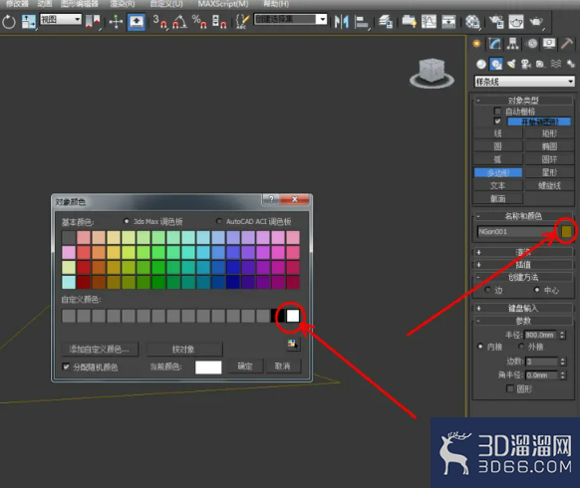Click the 当前颜色 white swatch

pyautogui.click(x=208, y=367)
